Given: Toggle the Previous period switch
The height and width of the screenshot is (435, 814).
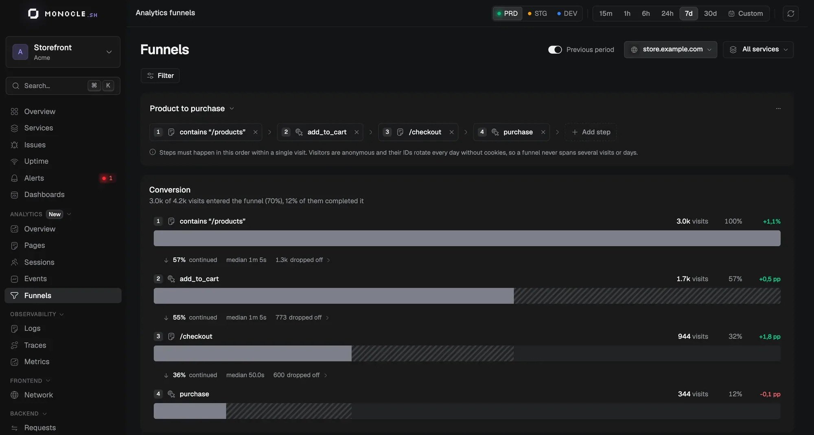Looking at the screenshot, I should click(x=555, y=50).
